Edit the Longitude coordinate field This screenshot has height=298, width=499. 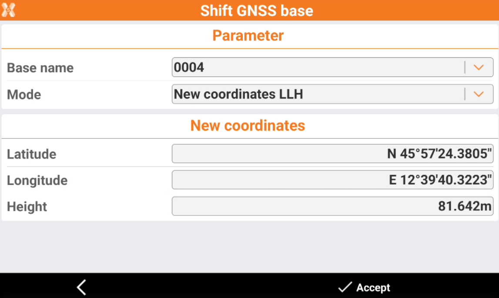coord(332,180)
